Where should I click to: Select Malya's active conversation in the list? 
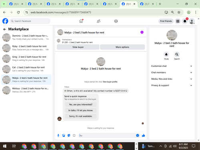click(26, 80)
